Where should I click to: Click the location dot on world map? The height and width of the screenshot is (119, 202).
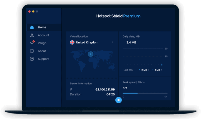(x=90, y=54)
